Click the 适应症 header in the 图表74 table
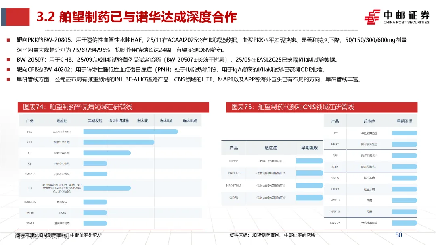This screenshot has width=436, height=245. click(62, 121)
